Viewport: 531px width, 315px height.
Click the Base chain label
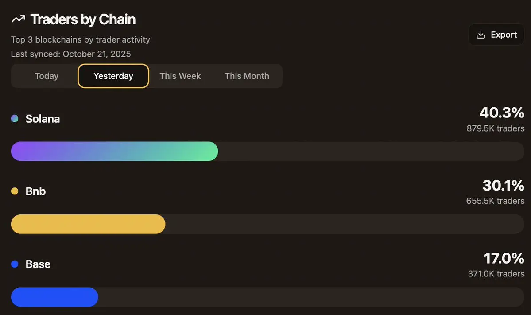(x=38, y=264)
